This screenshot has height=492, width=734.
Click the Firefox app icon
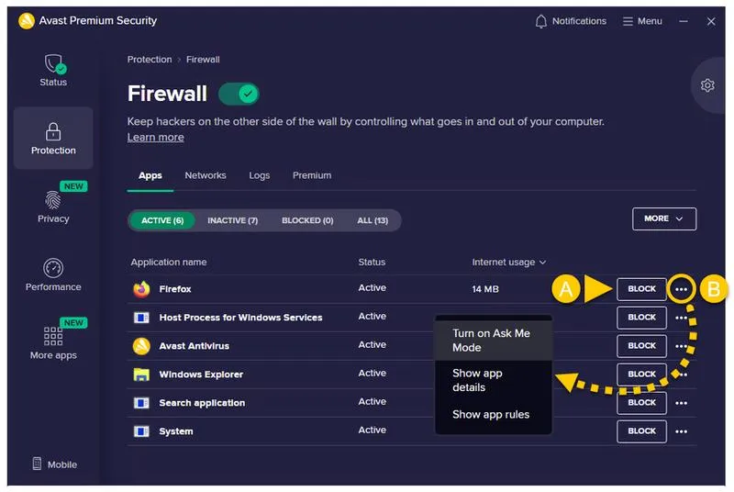[x=141, y=289]
